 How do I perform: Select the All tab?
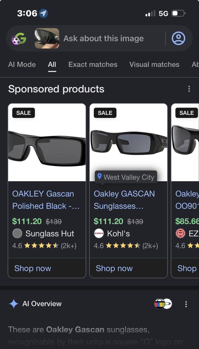tap(52, 65)
